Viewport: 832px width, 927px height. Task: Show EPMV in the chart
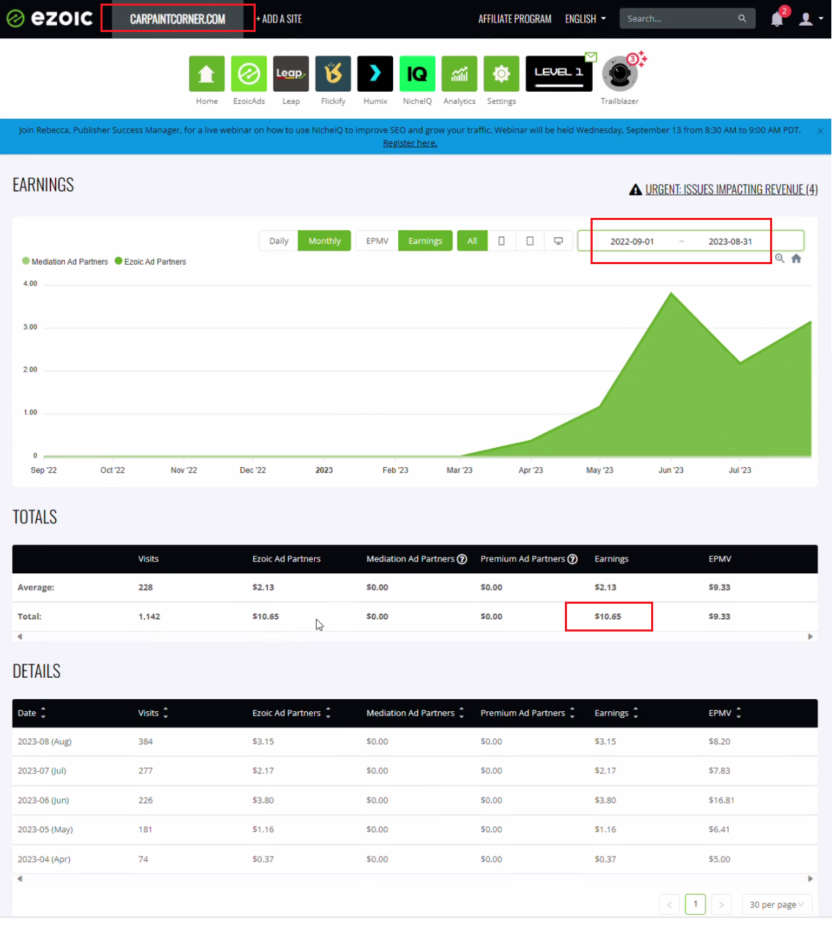(378, 241)
